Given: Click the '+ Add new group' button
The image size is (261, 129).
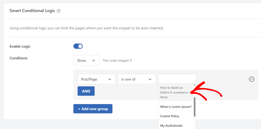Looking at the screenshot, I should [93, 109].
